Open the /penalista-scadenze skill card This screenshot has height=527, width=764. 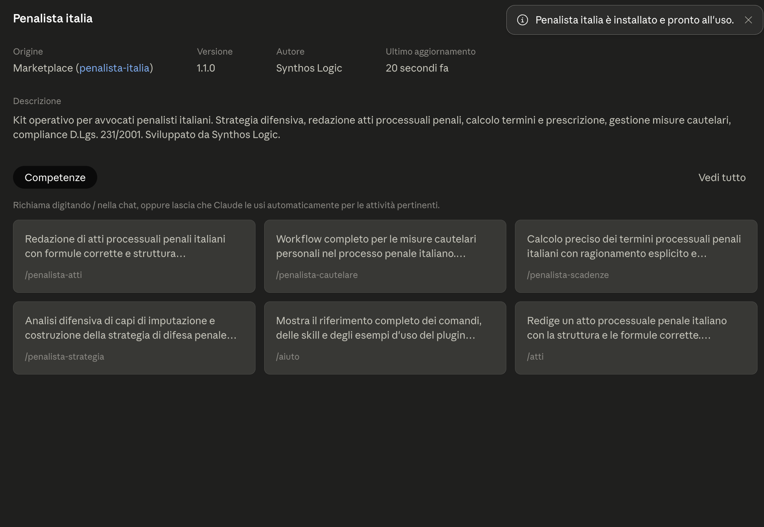[636, 256]
